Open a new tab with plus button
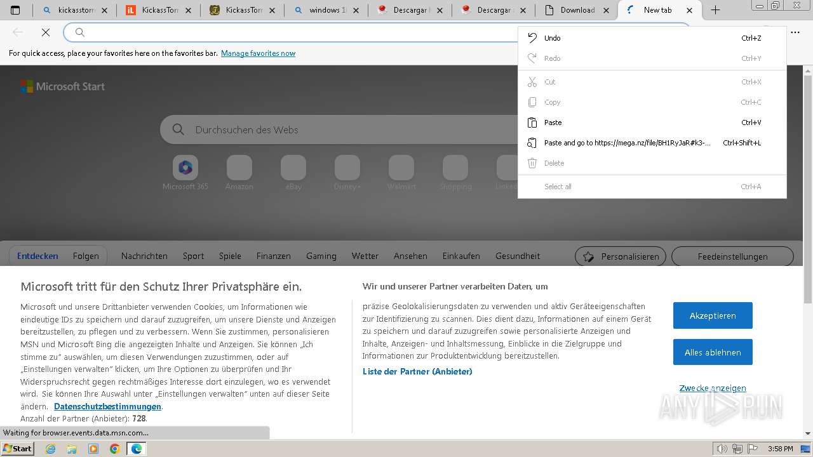 tap(715, 10)
